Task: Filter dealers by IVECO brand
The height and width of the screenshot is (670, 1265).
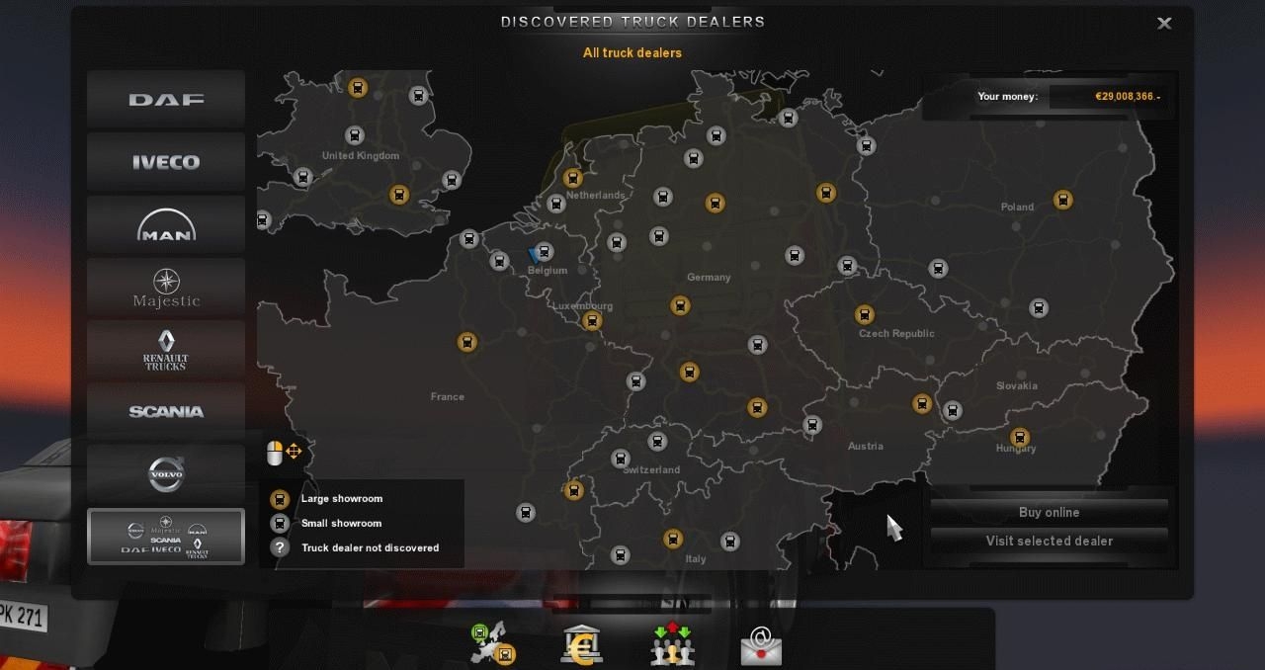Action: click(166, 161)
